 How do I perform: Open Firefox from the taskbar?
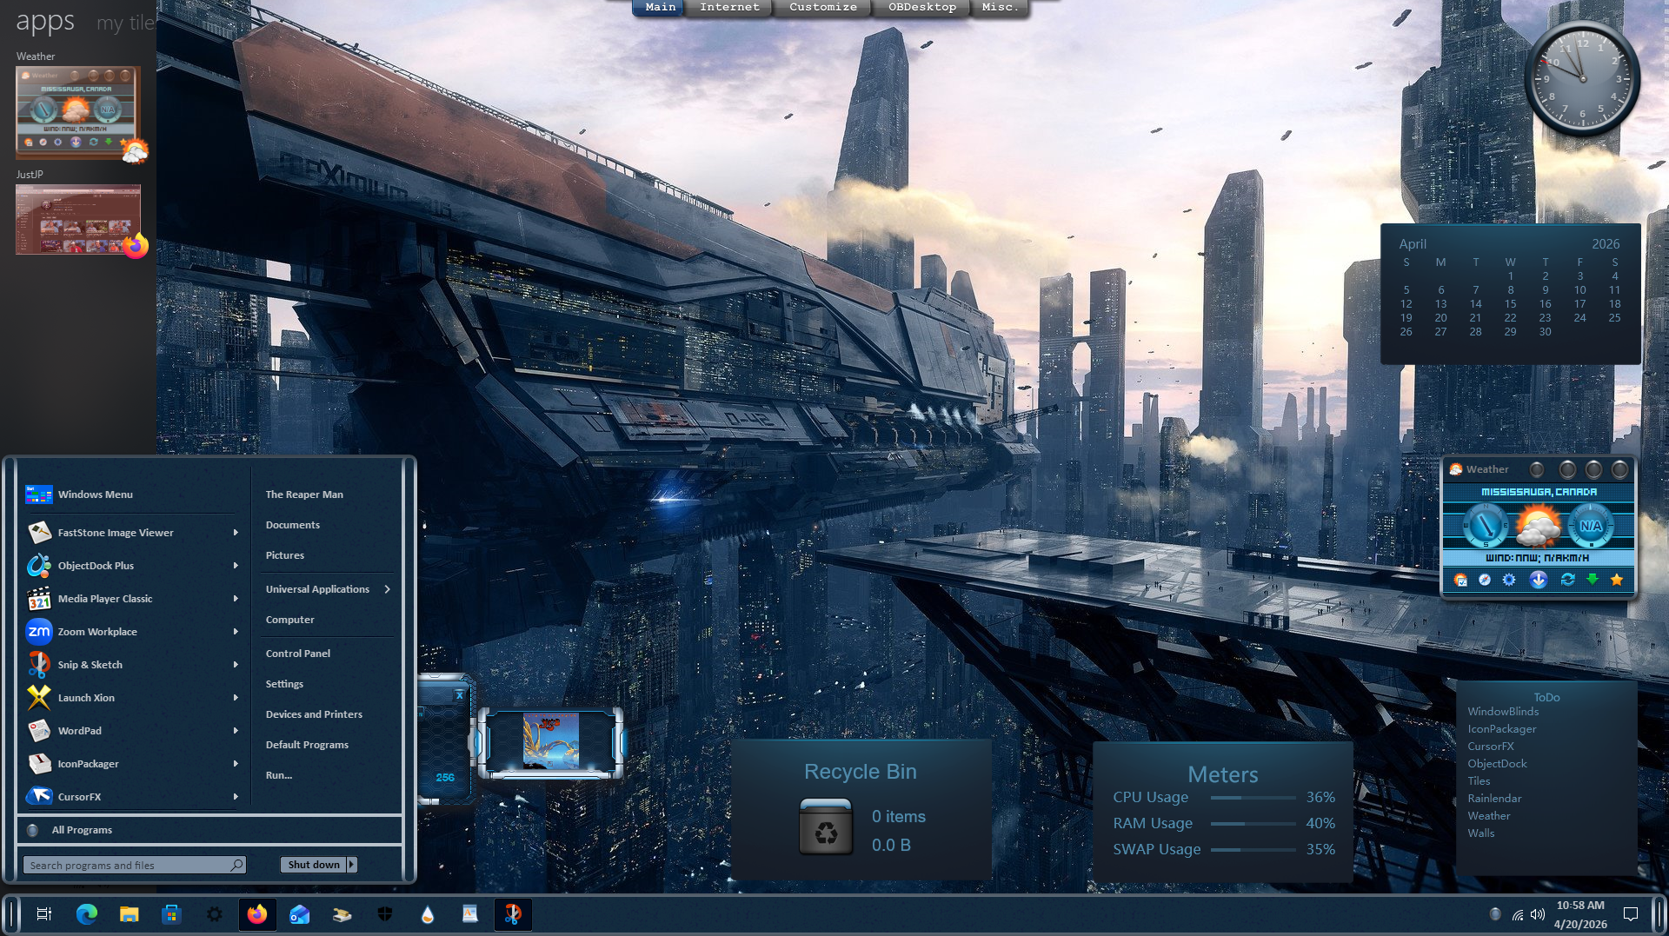click(x=256, y=914)
